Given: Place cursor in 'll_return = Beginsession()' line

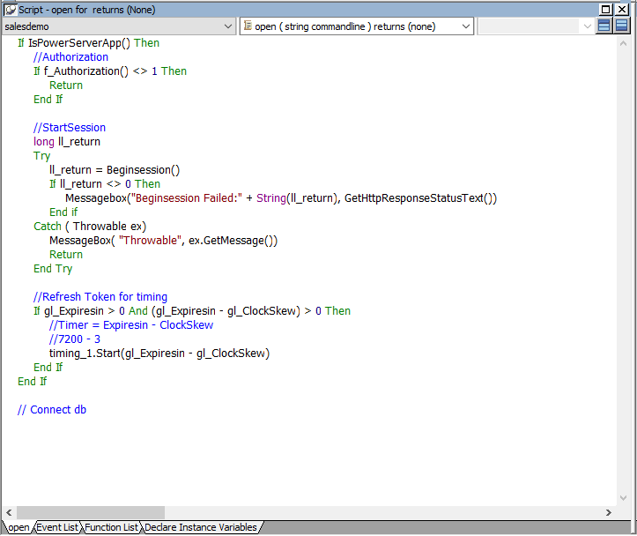Looking at the screenshot, I should point(115,170).
